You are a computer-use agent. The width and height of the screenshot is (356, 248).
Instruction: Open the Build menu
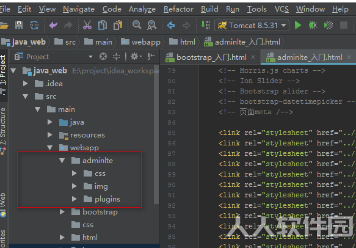tap(209, 9)
